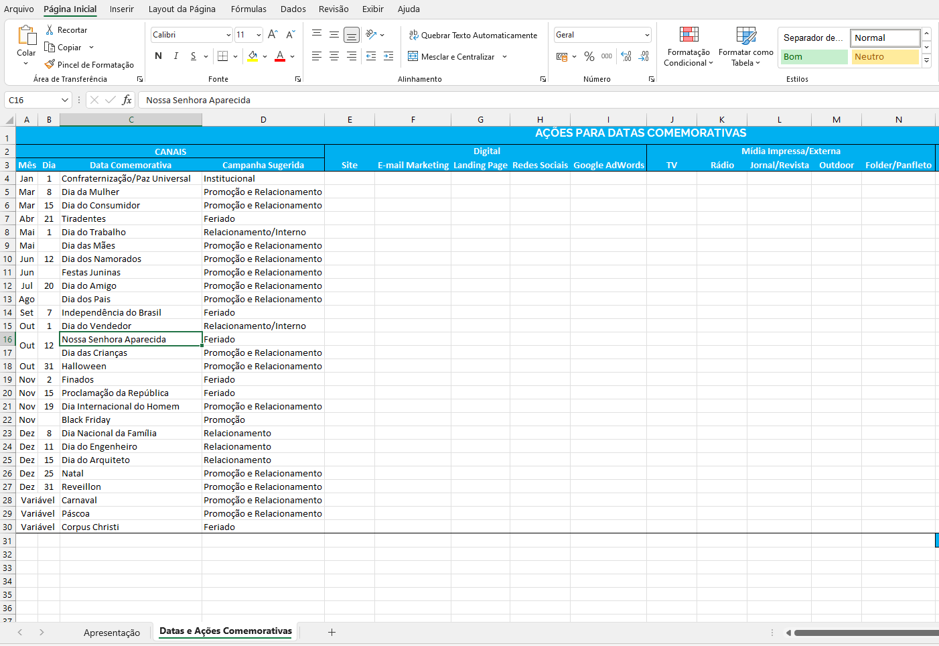The image size is (939, 646).
Task: Increase font size with larger A icon
Action: (273, 35)
